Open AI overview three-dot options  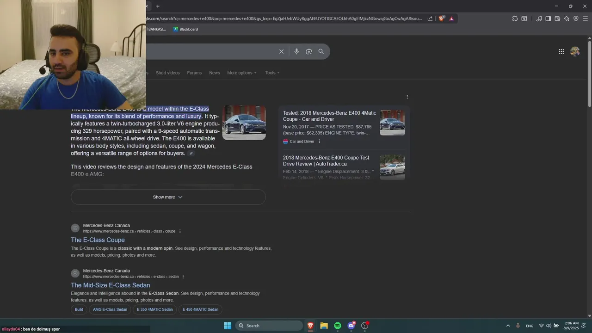tap(407, 97)
